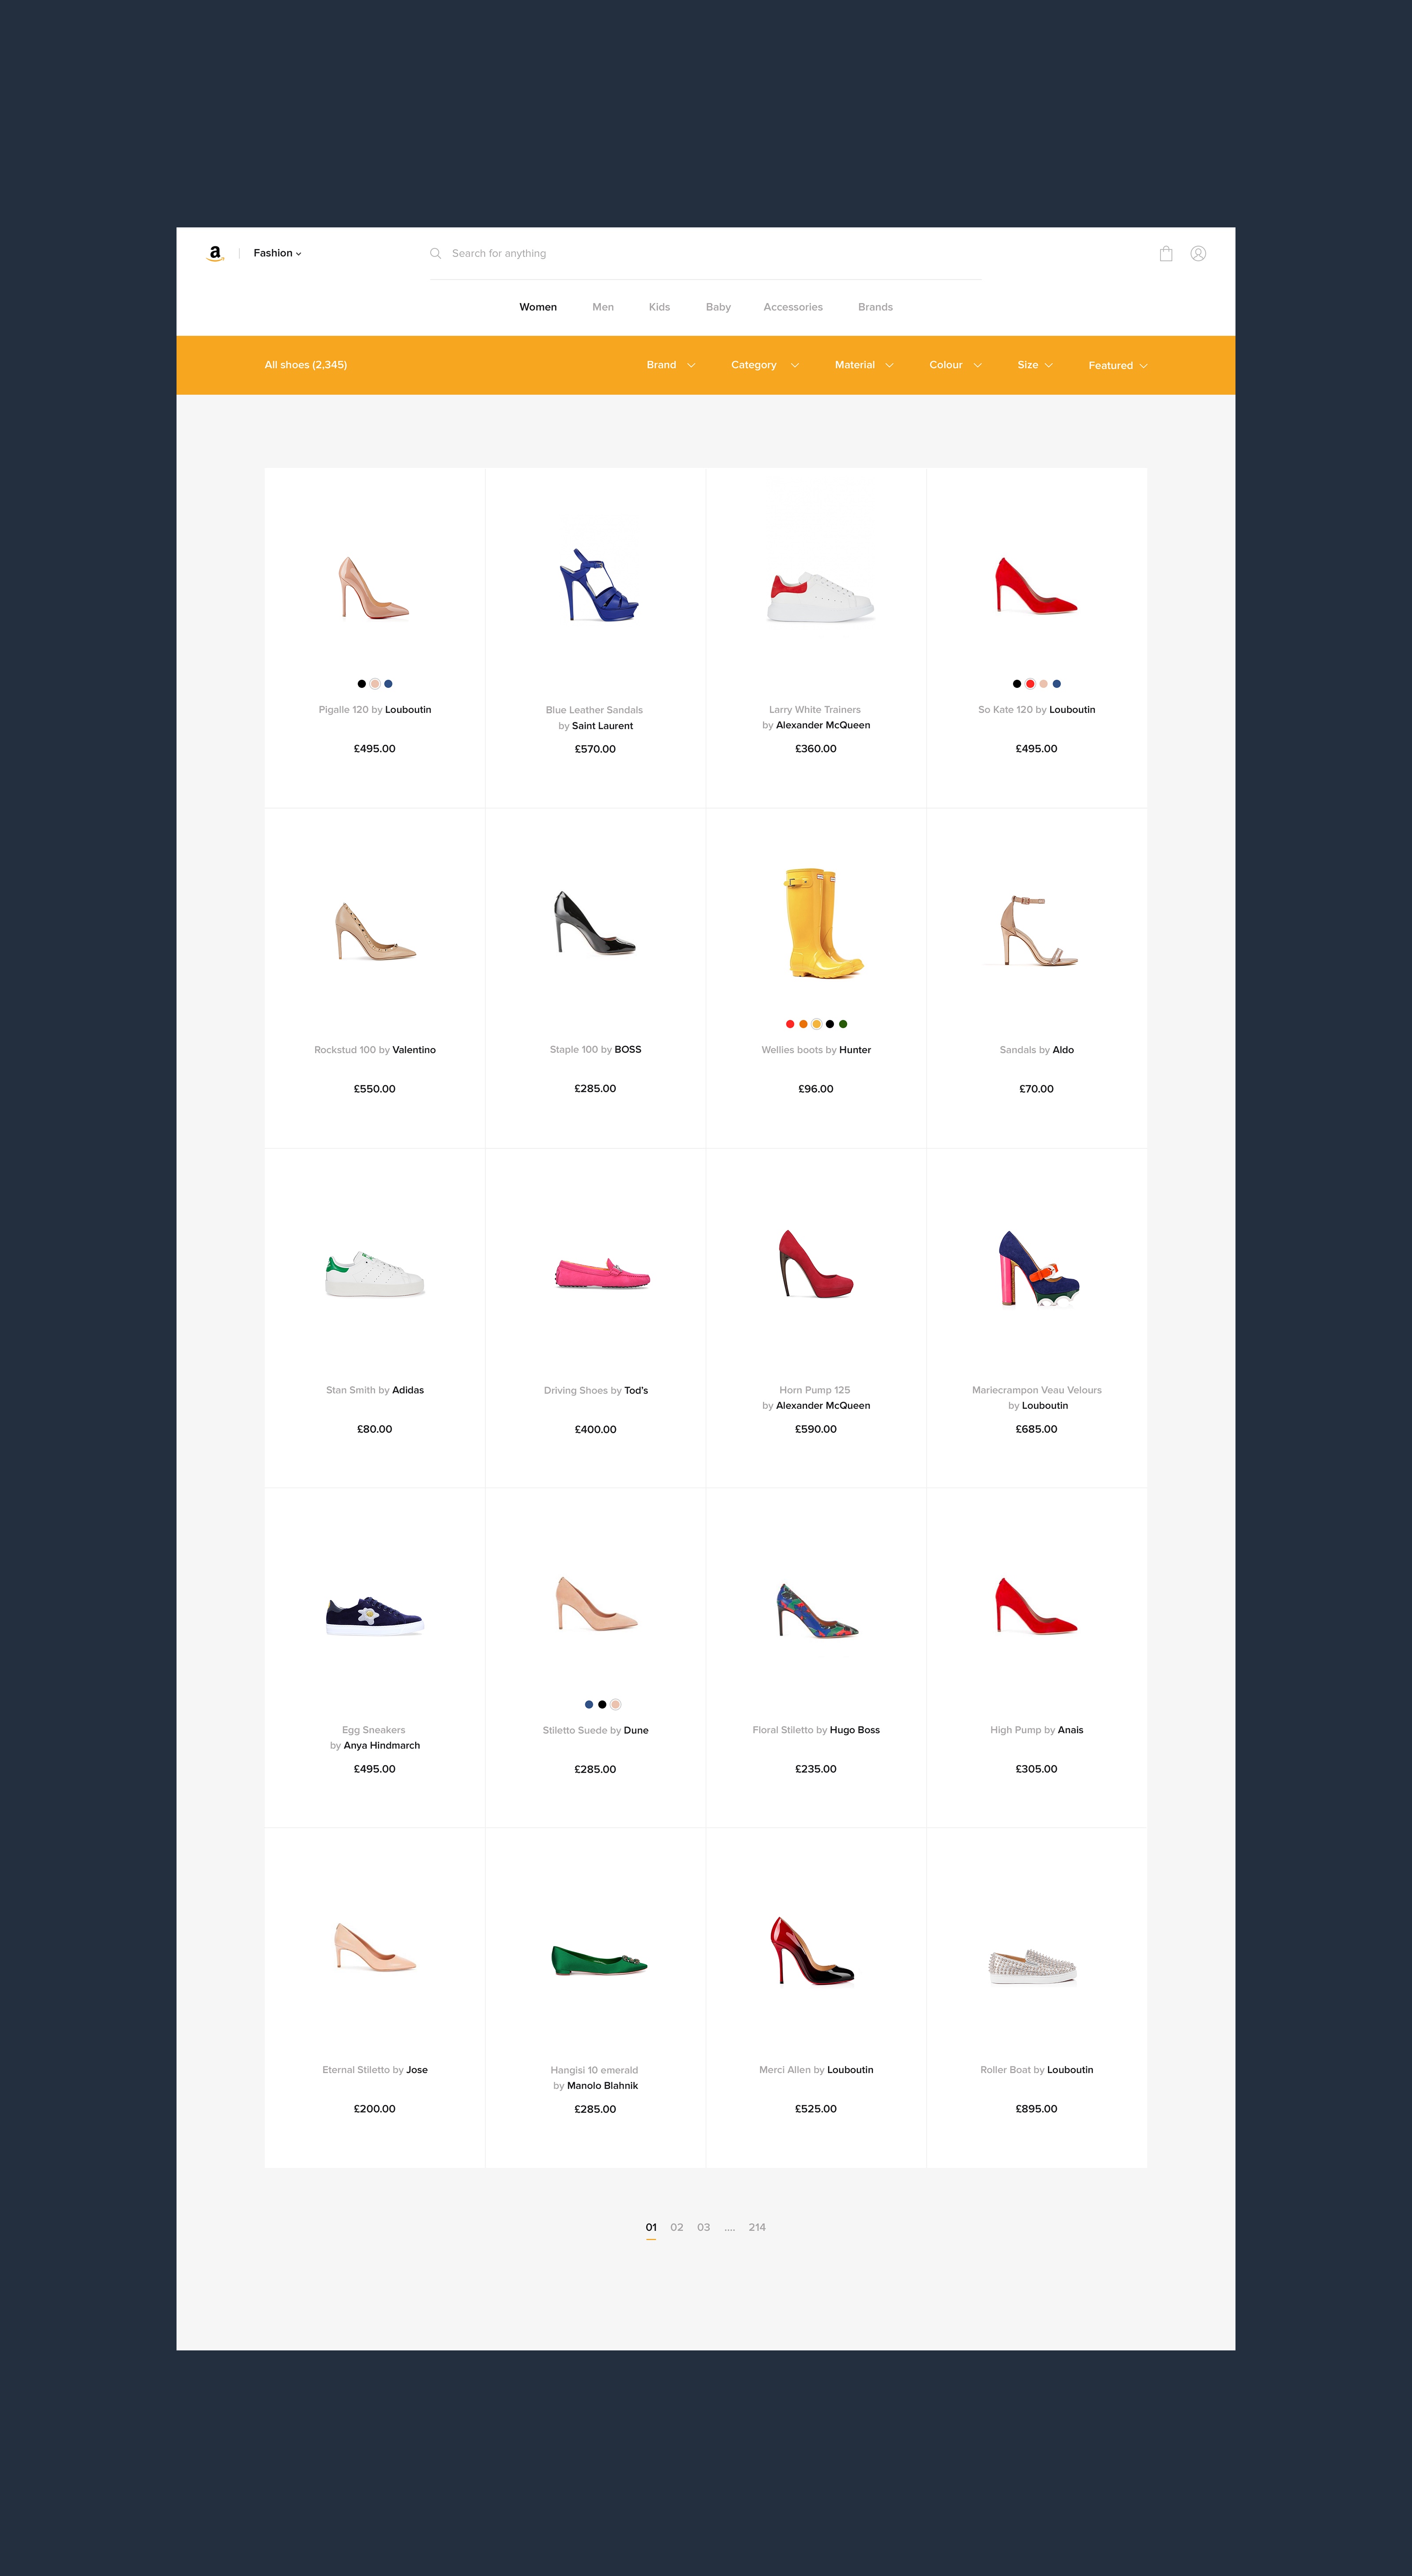
Task: Open the user account icon
Action: pos(1198,254)
